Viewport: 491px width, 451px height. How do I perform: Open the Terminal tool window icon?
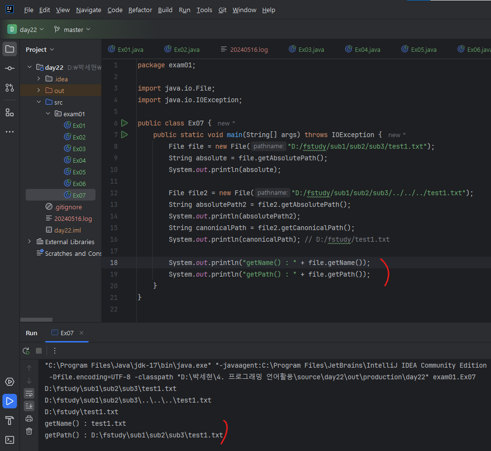[x=10, y=440]
